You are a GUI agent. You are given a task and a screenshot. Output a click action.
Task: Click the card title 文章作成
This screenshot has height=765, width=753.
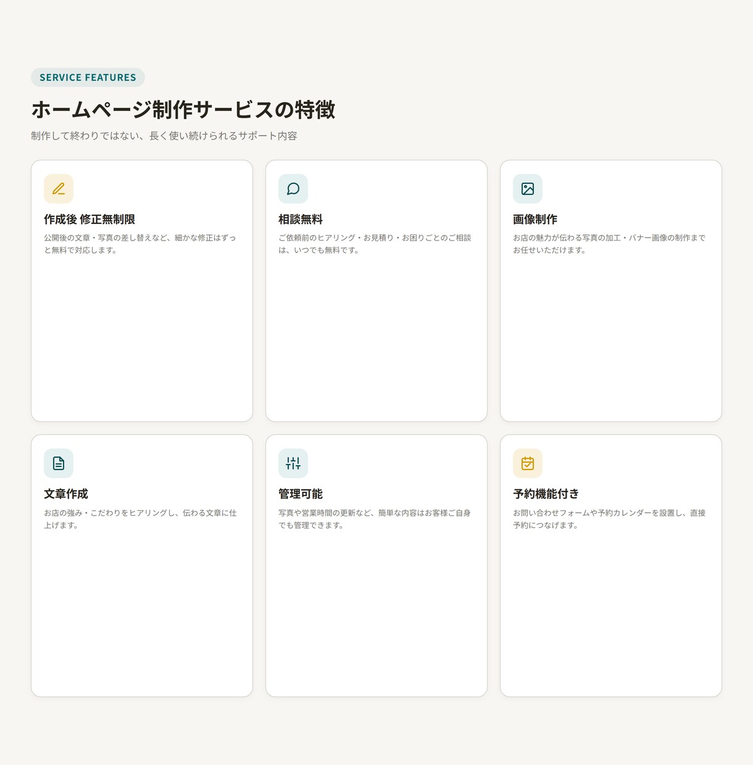(x=66, y=494)
